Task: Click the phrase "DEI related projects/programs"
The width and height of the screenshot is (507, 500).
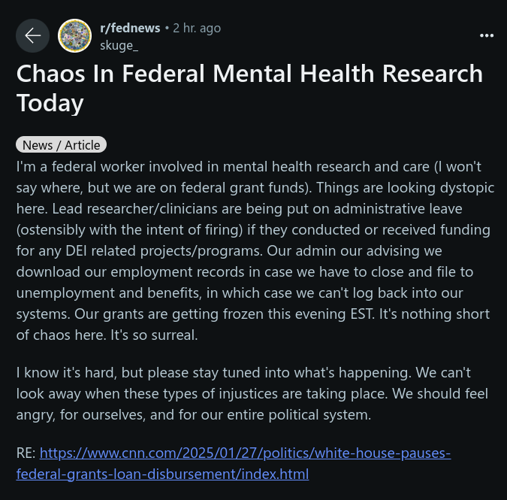Action: [164, 251]
